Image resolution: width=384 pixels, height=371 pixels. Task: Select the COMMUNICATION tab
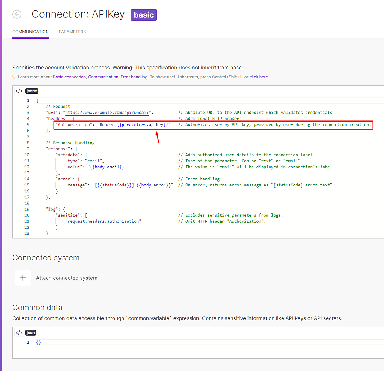pyautogui.click(x=30, y=32)
